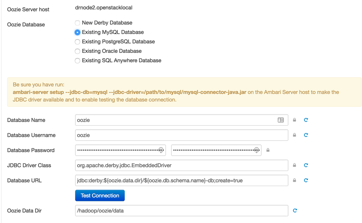Click lock icon next to Database Name

click(x=294, y=120)
